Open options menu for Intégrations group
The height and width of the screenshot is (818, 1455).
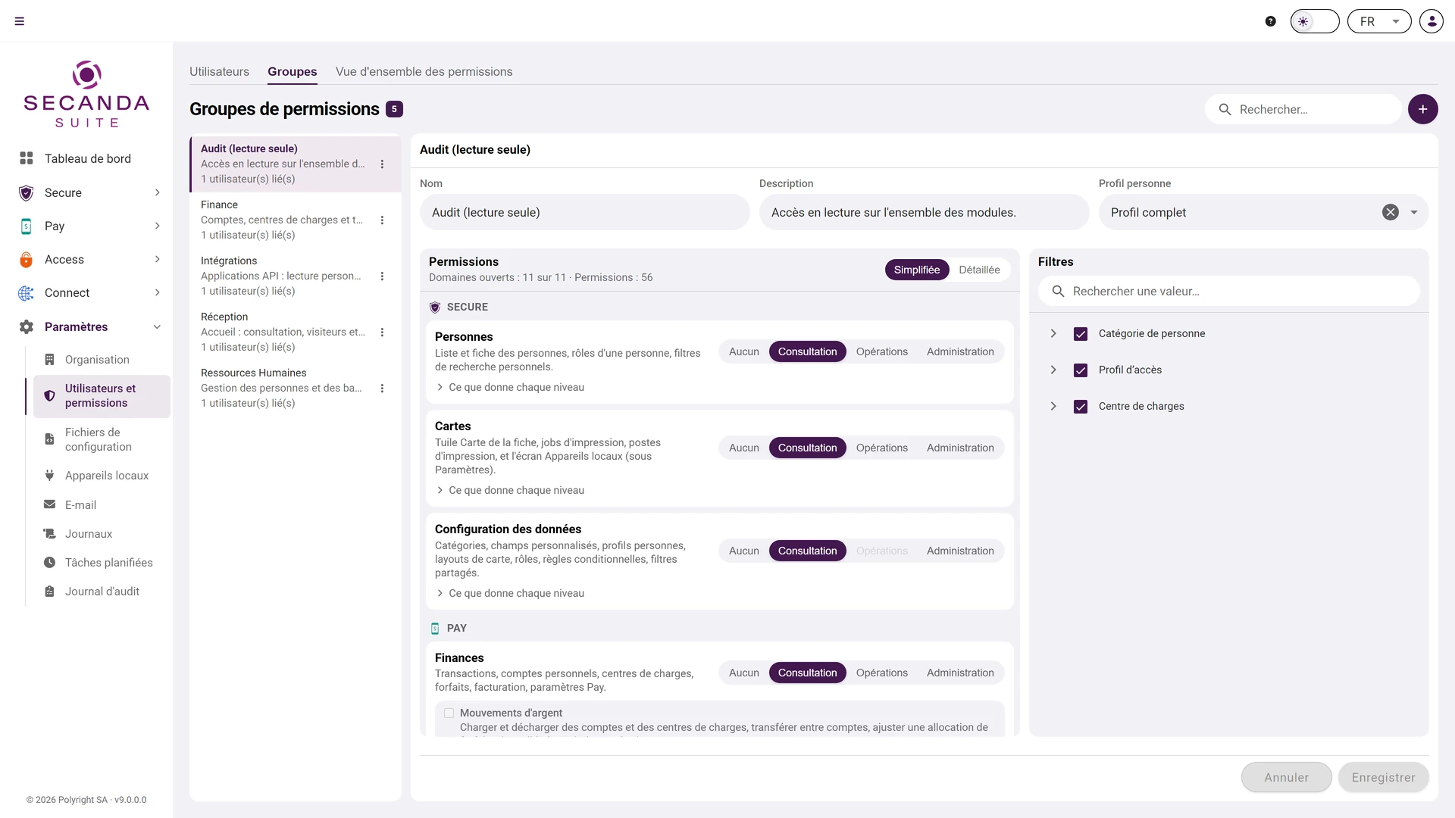click(382, 276)
